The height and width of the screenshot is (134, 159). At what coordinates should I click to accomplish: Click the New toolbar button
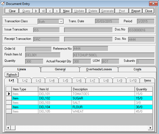pos(66,11)
